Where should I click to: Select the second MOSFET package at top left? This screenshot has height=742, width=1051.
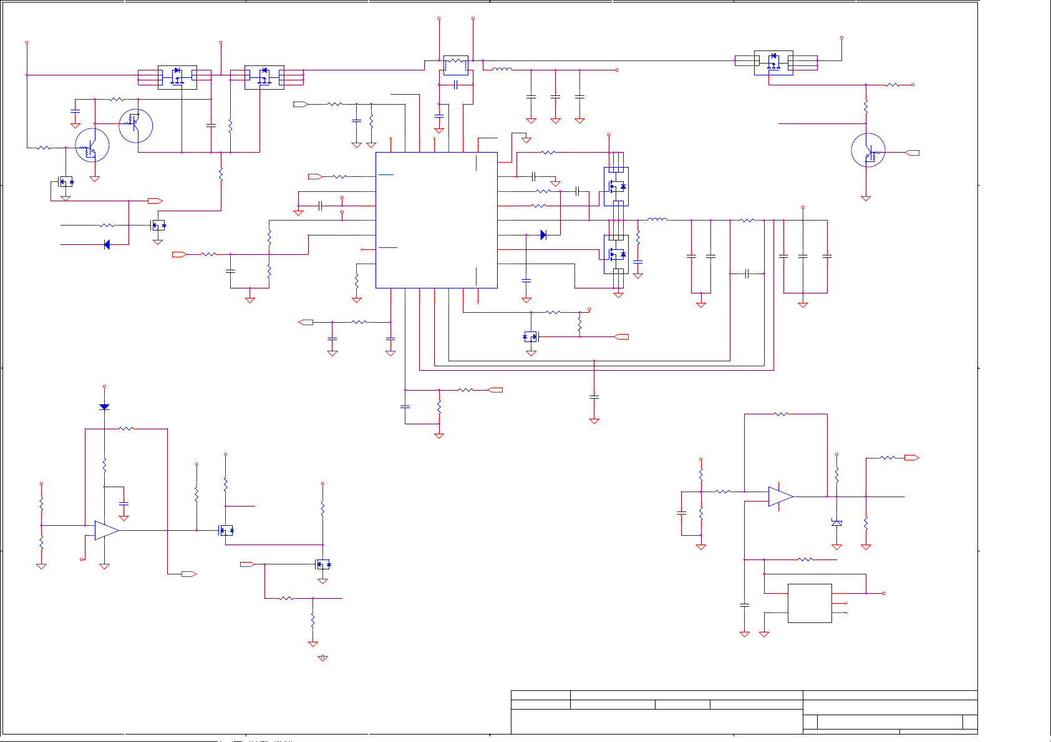tap(264, 77)
